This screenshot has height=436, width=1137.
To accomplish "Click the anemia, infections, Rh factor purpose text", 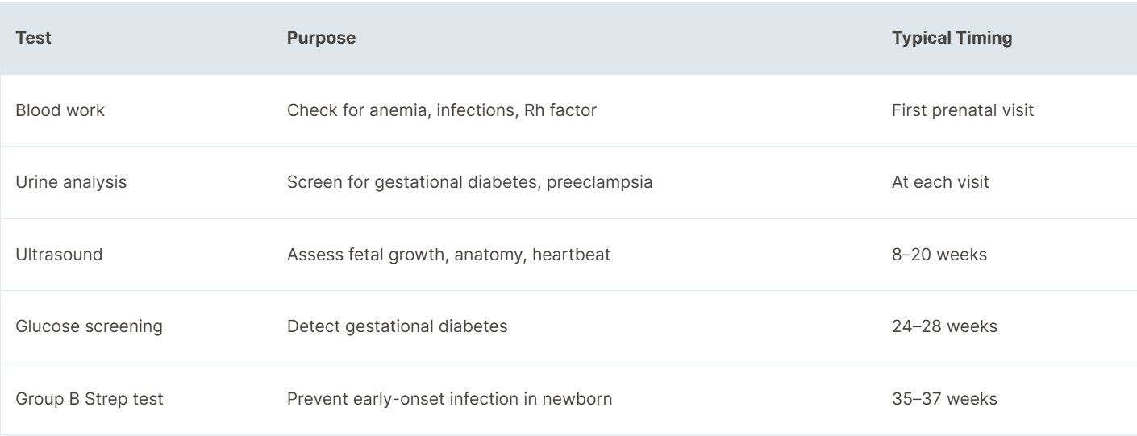I will tap(481, 110).
